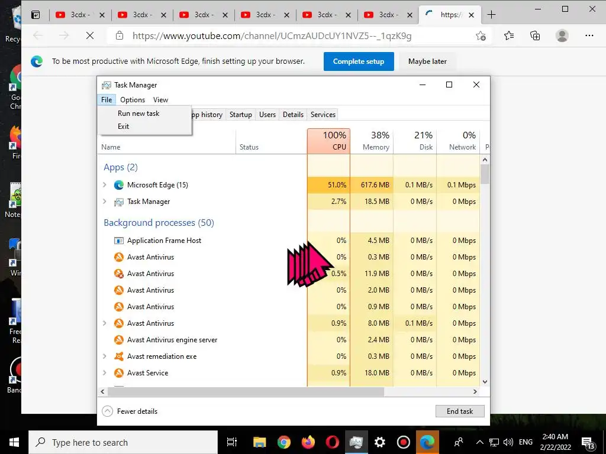Open a new Edge tab with plus

tap(491, 15)
